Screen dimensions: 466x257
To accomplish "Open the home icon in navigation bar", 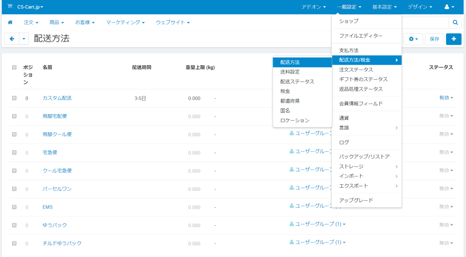I will (x=10, y=22).
